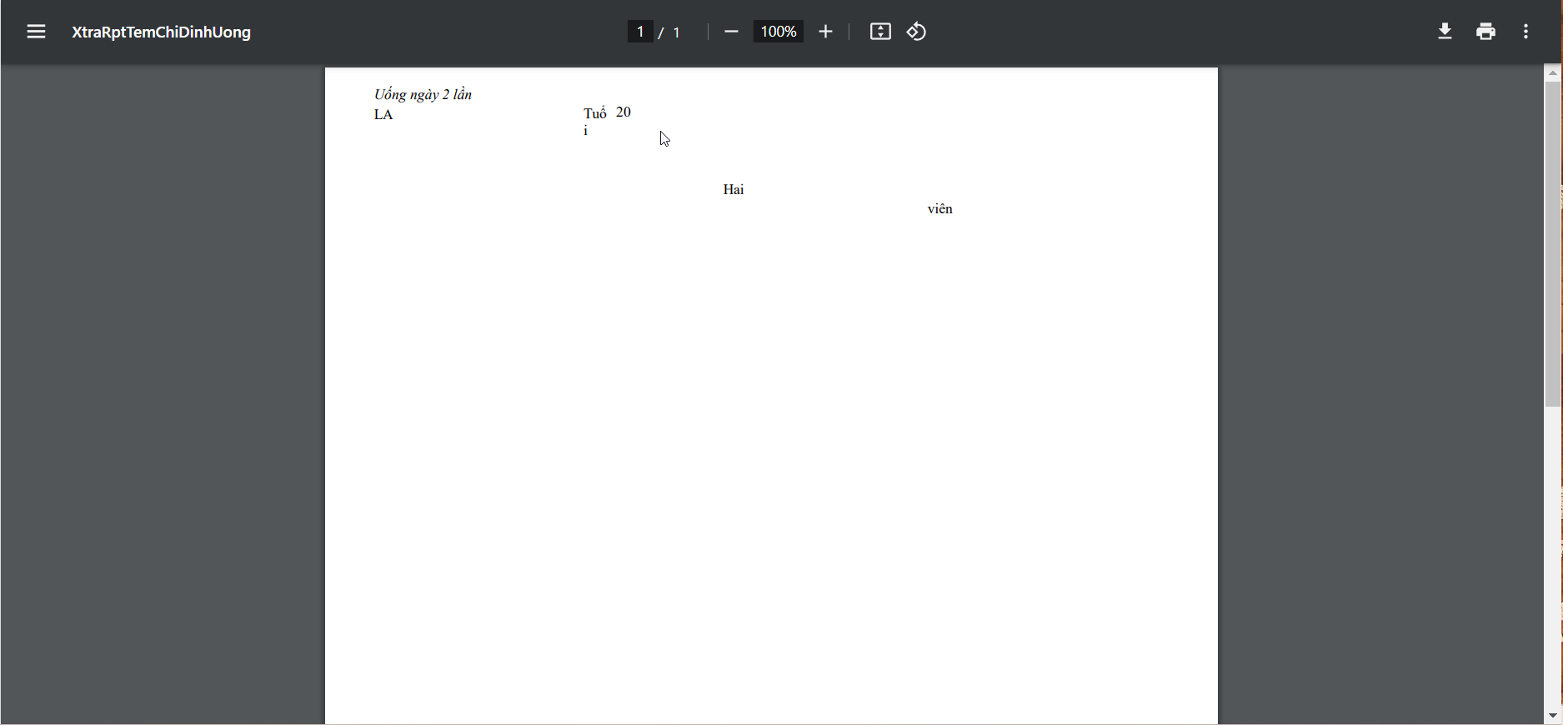
Task: Click the word "Hai" in document
Action: point(734,190)
